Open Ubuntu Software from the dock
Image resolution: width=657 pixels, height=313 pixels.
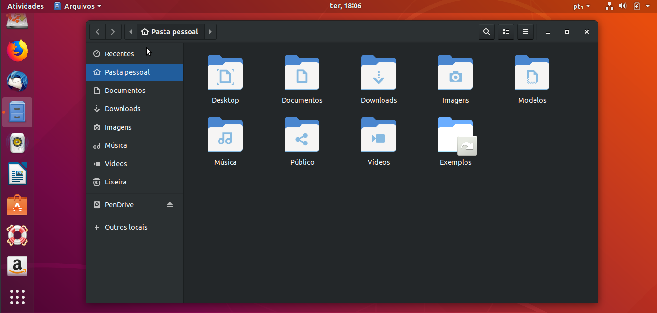point(17,205)
